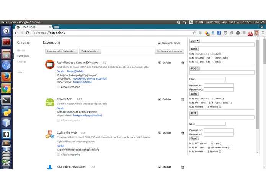Click Update extensions now
This screenshot has width=266, height=189.
(169, 51)
